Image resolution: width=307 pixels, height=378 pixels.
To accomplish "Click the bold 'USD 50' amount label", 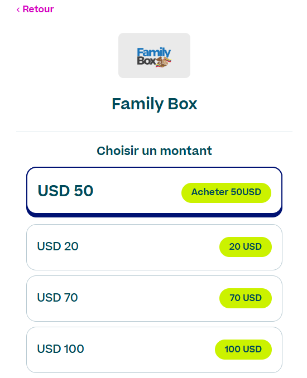I will [65, 191].
